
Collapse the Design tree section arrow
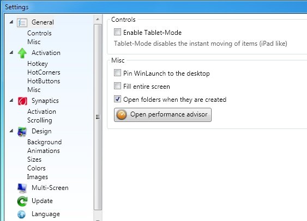coord(11,131)
